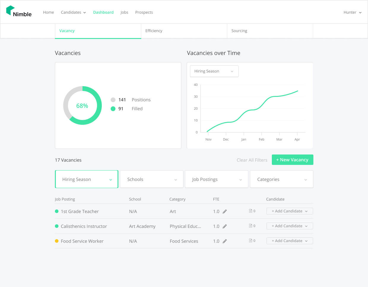Open the Categories filter dropdown
The image size is (368, 287).
coord(281,179)
